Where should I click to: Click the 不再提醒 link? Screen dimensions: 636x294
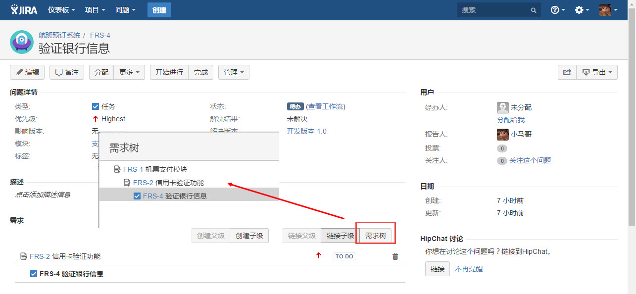click(x=469, y=269)
